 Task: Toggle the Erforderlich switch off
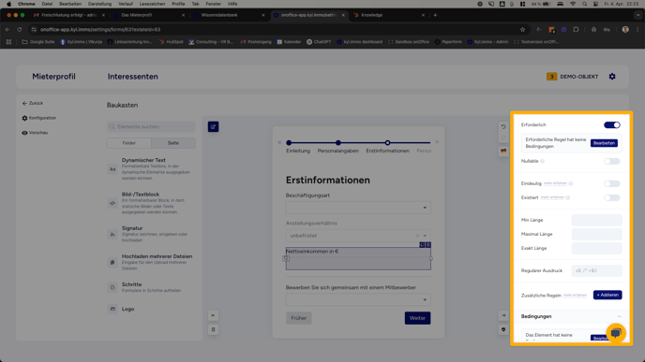pos(611,124)
